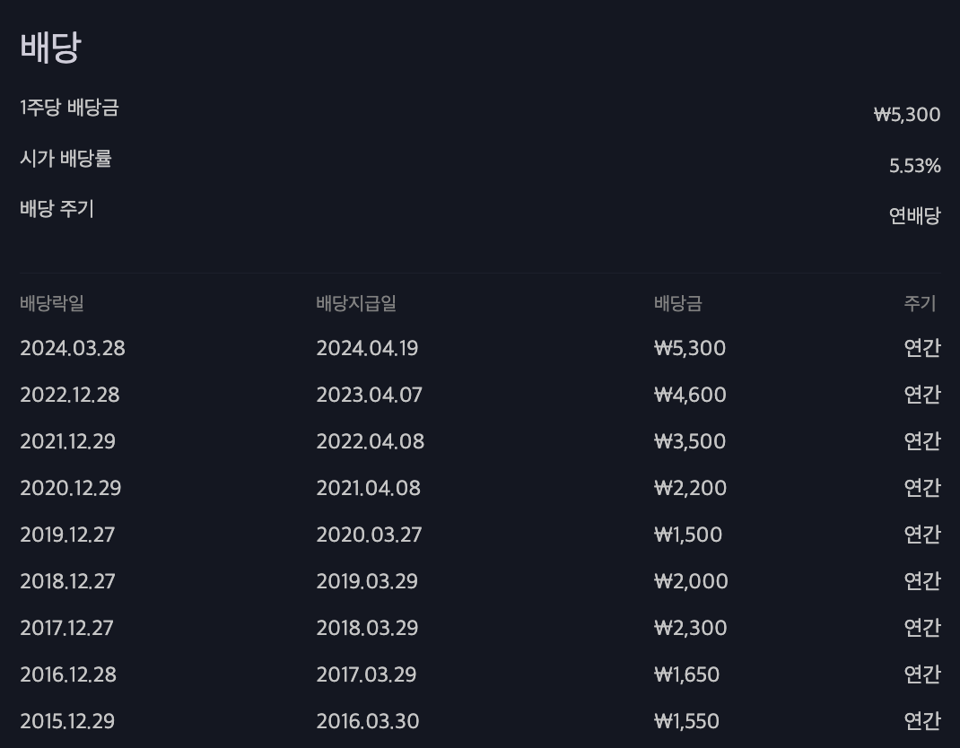Image resolution: width=960 pixels, height=748 pixels.
Task: Select payment date 2023.04.07
Action: pyautogui.click(x=369, y=395)
